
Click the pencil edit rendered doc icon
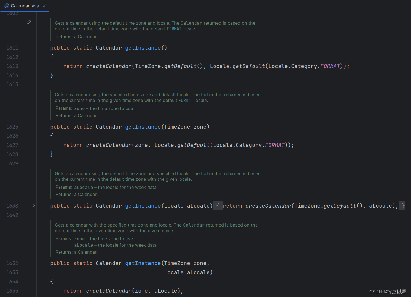pyautogui.click(x=29, y=22)
